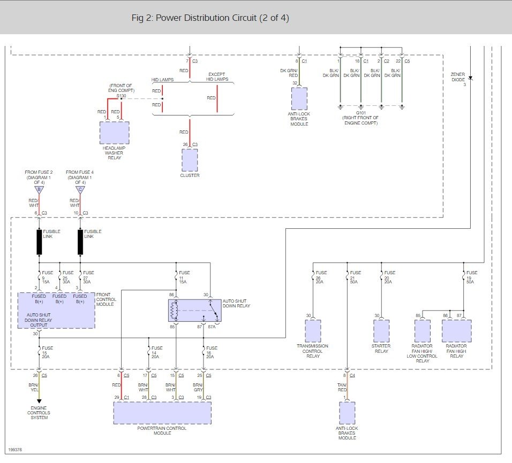Click the fusible link below pin 6 C3
This screenshot has width=512, height=463.
(x=39, y=242)
